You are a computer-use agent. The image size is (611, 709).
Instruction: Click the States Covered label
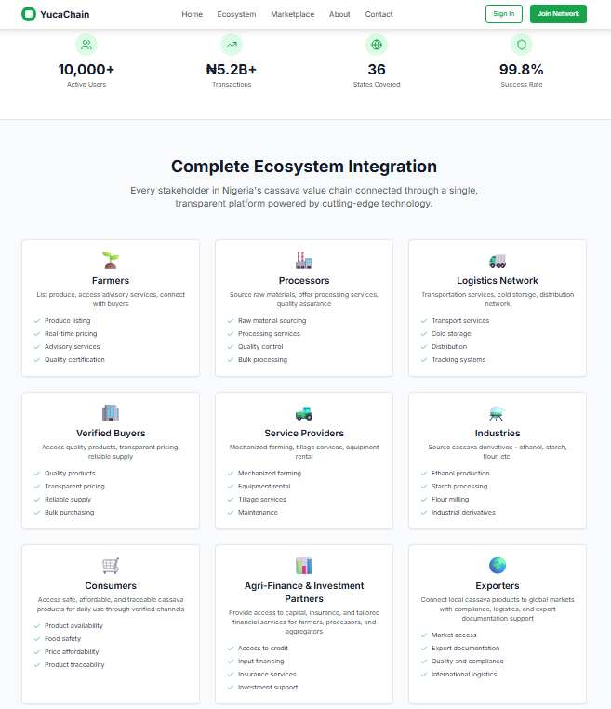pyautogui.click(x=377, y=85)
